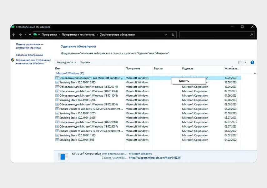
Task: Click icon of KB5011069 update
Action: tap(57, 91)
